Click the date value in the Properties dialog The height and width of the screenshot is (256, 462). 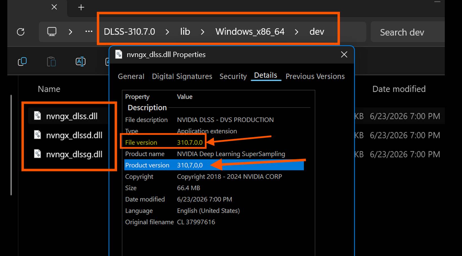tap(204, 199)
